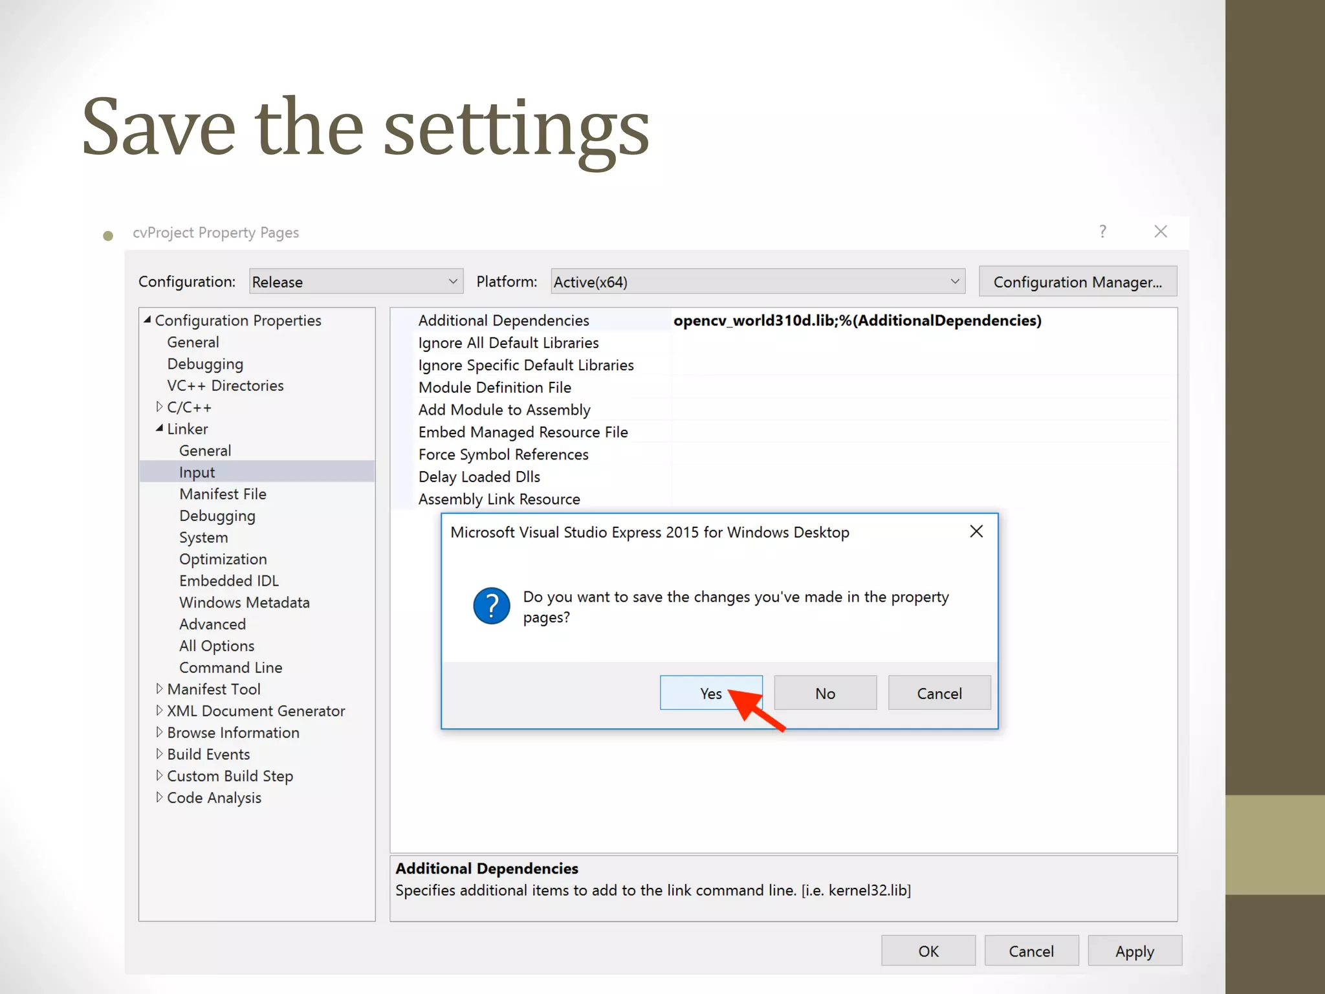1325x994 pixels.
Task: Click the Property Pages help question mark
Action: pos(1102,232)
